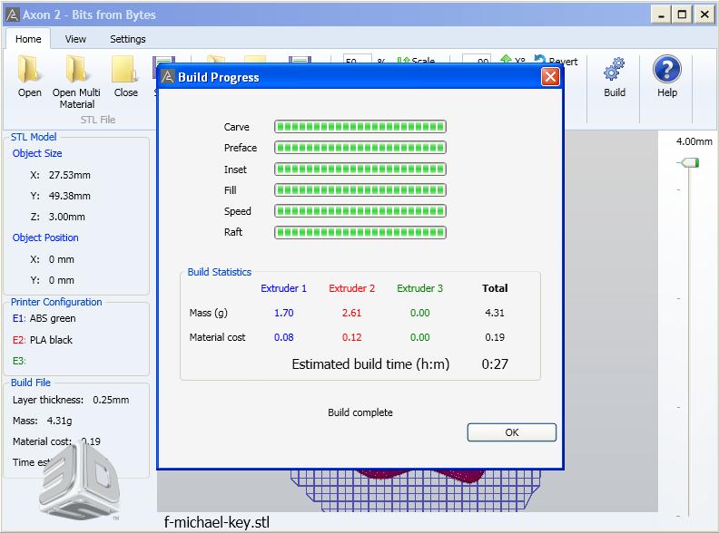The image size is (719, 533).
Task: Click Extruder 2 mass value 2.61
Action: [351, 313]
